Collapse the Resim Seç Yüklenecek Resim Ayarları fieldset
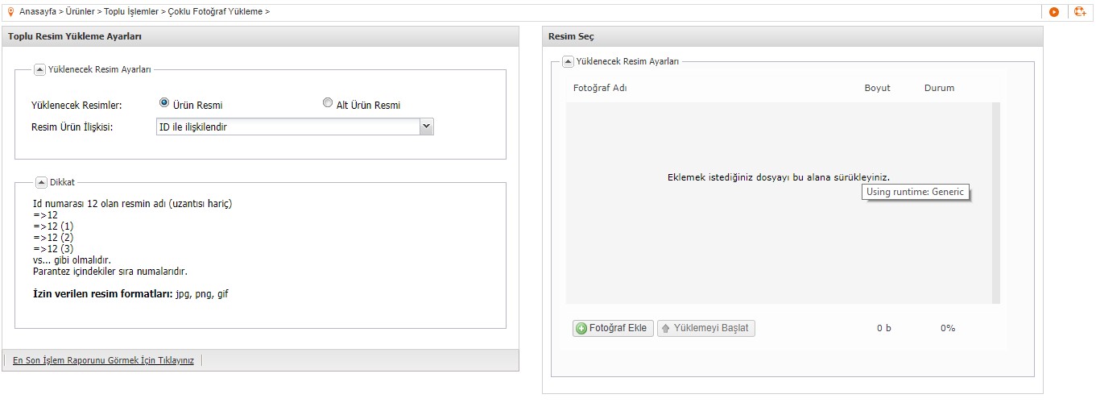Image resolution: width=1096 pixels, height=411 pixels. (x=568, y=61)
